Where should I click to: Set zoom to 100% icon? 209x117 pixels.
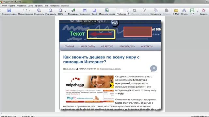pos(60,10)
